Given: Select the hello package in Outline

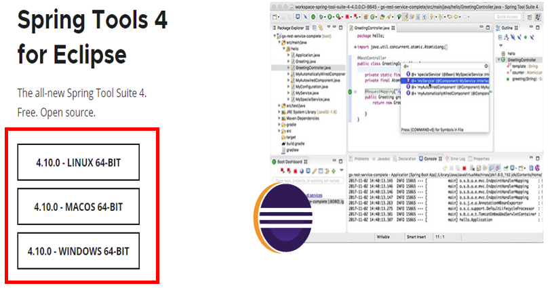Looking at the screenshot, I should point(509,54).
